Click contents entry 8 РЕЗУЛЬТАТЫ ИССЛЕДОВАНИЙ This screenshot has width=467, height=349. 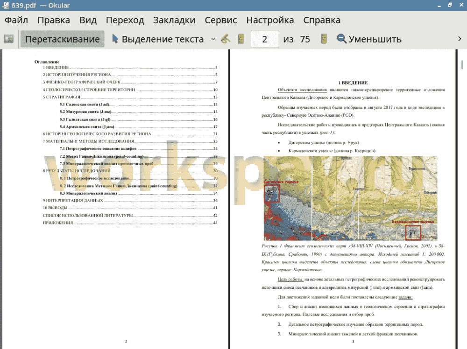click(x=130, y=171)
